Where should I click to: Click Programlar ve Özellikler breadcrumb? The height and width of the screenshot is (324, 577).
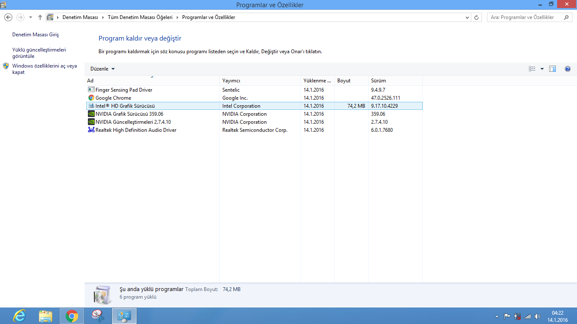[208, 17]
